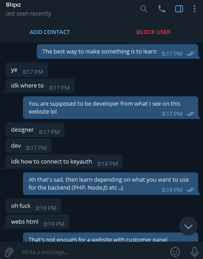
Task: Click 'last seen recently' status text
Action: click(28, 14)
